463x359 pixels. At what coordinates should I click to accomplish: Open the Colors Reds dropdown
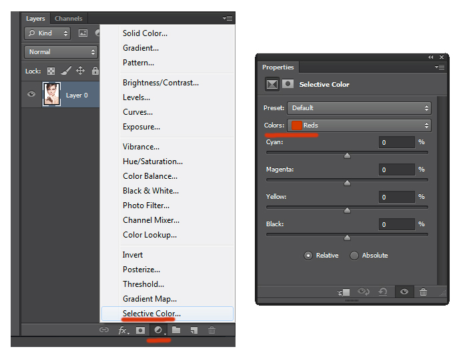point(359,125)
